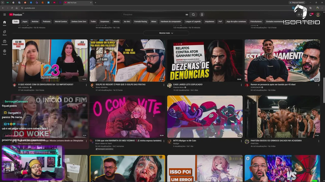This screenshot has width=325, height=182.
Task: Click the magnifier search button
Action: coord(193,15)
